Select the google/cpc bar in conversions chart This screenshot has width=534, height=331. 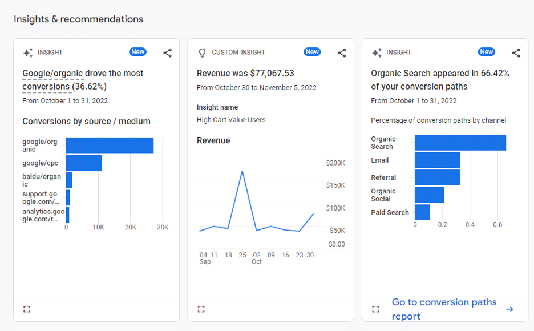tap(84, 163)
